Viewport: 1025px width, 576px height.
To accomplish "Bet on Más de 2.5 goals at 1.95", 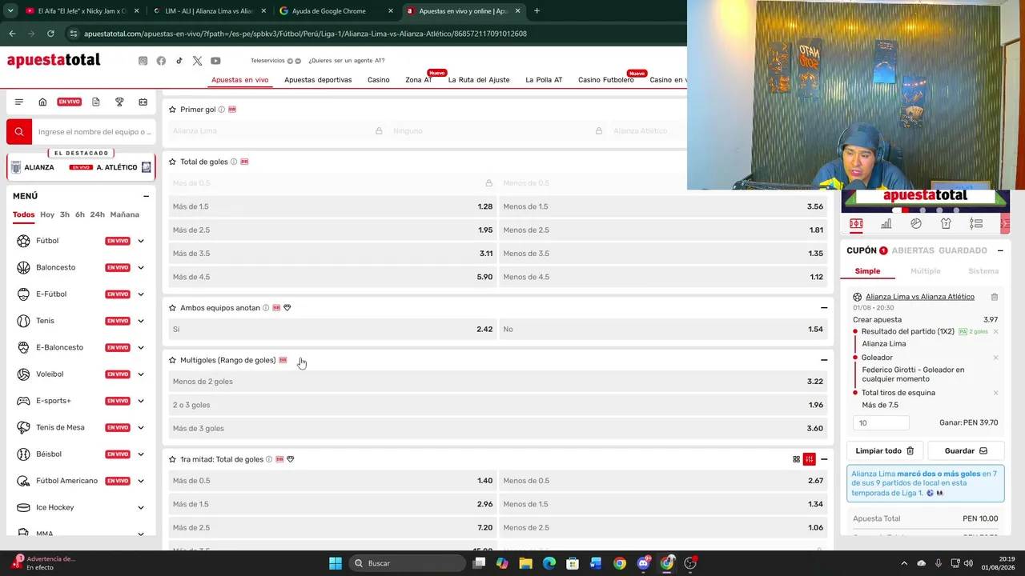I will [332, 230].
